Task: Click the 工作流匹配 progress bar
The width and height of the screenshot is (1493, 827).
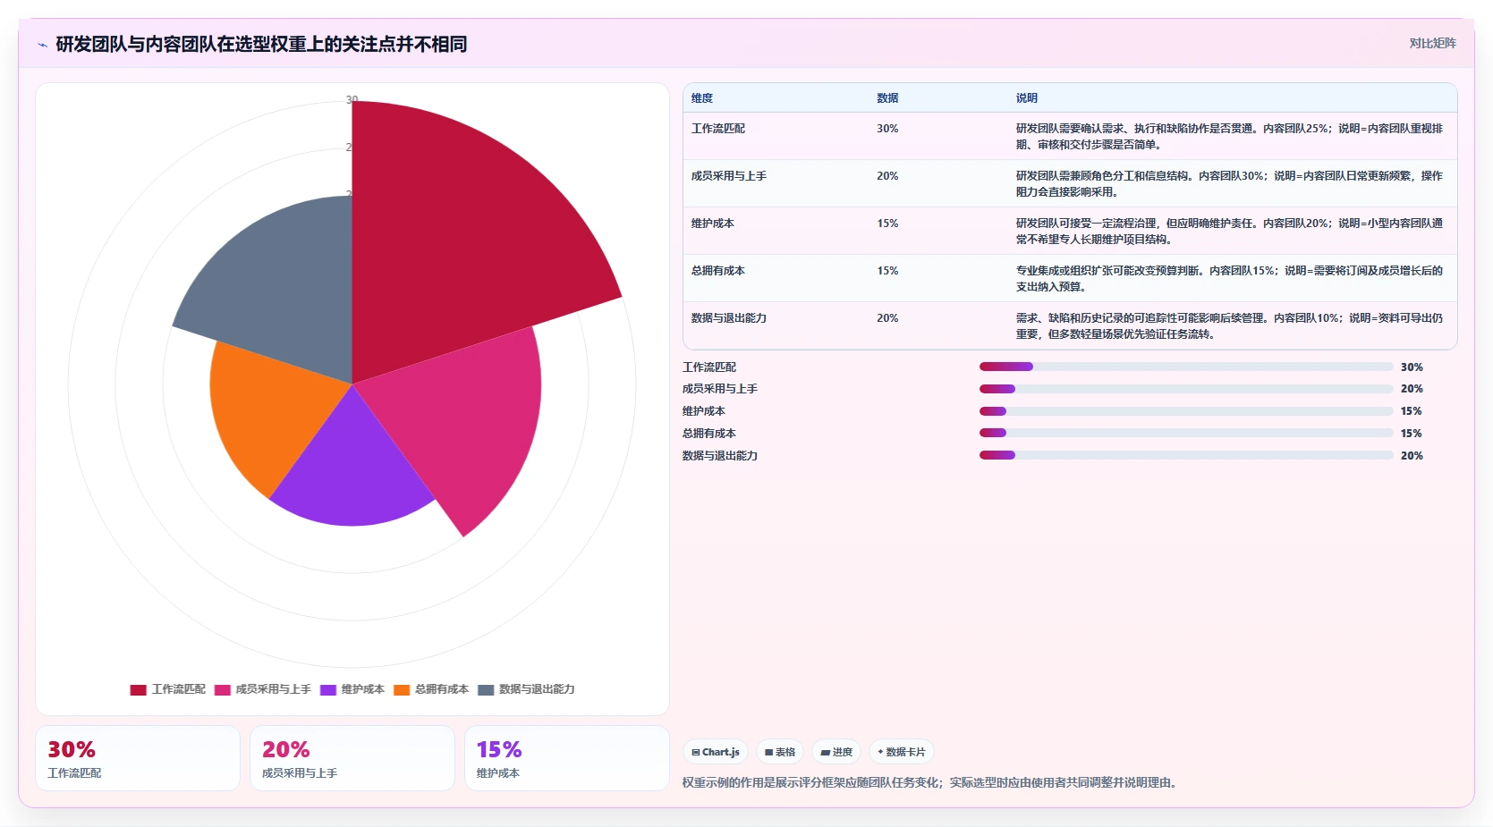Action: tap(1186, 367)
